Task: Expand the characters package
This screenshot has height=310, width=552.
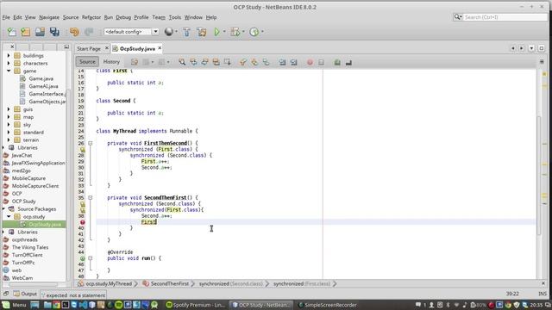Action: point(9,63)
